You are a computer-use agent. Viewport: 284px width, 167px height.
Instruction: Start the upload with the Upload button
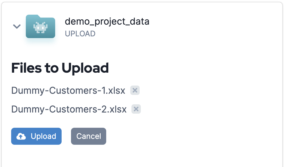coord(36,136)
